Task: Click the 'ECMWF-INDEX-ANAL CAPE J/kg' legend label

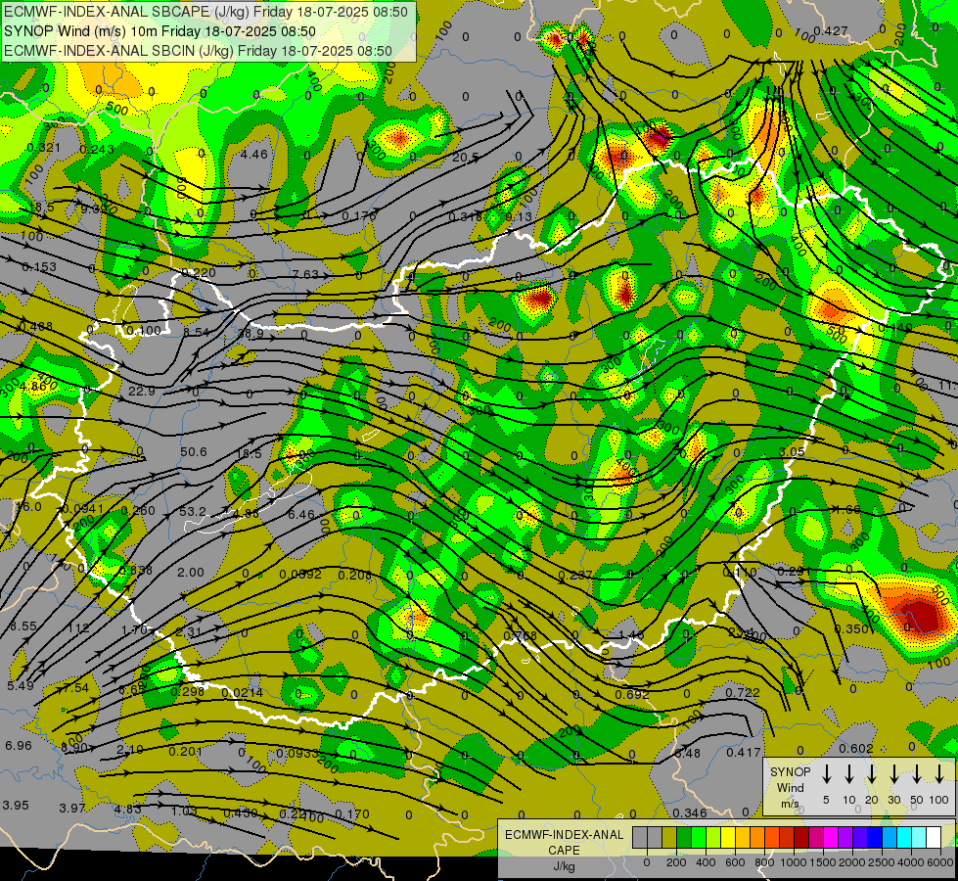Action: (564, 850)
